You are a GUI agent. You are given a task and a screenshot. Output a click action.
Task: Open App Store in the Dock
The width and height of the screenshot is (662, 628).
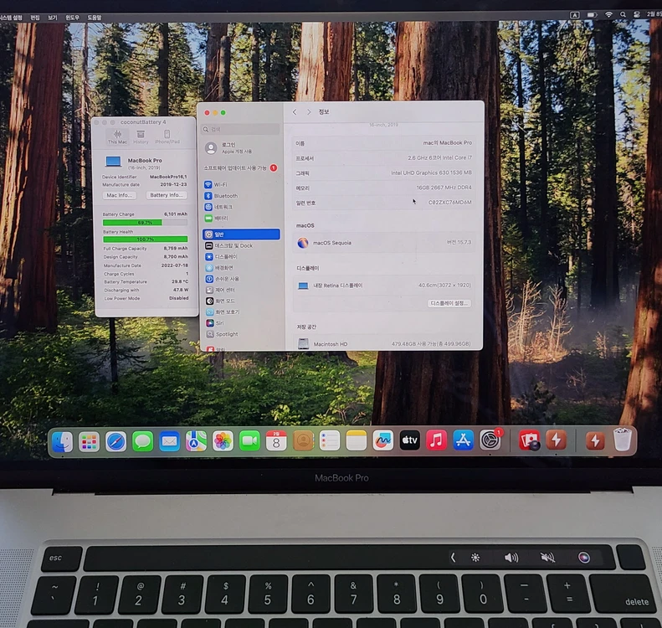(x=463, y=440)
